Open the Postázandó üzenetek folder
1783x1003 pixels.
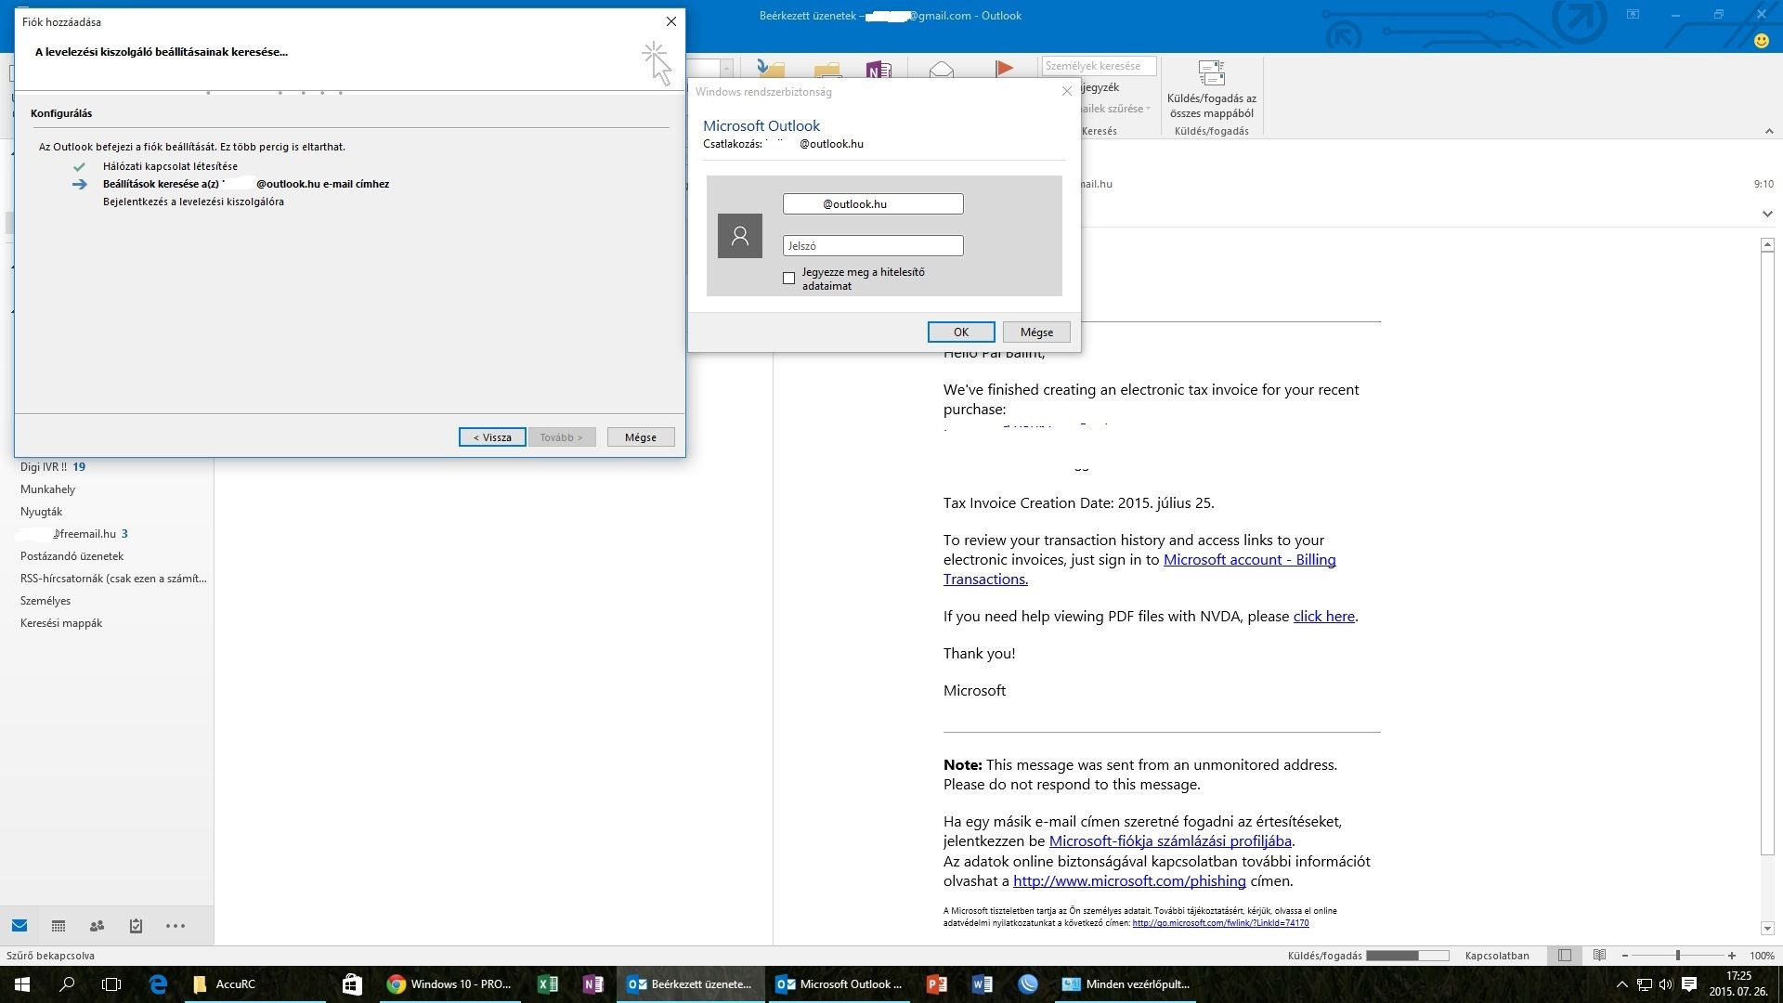point(72,556)
